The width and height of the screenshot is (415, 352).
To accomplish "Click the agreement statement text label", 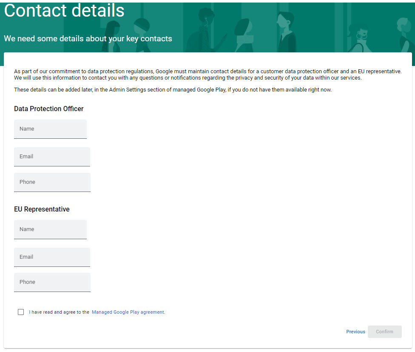I will [x=59, y=312].
